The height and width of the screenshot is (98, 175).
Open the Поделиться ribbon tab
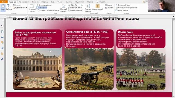click(80, 2)
